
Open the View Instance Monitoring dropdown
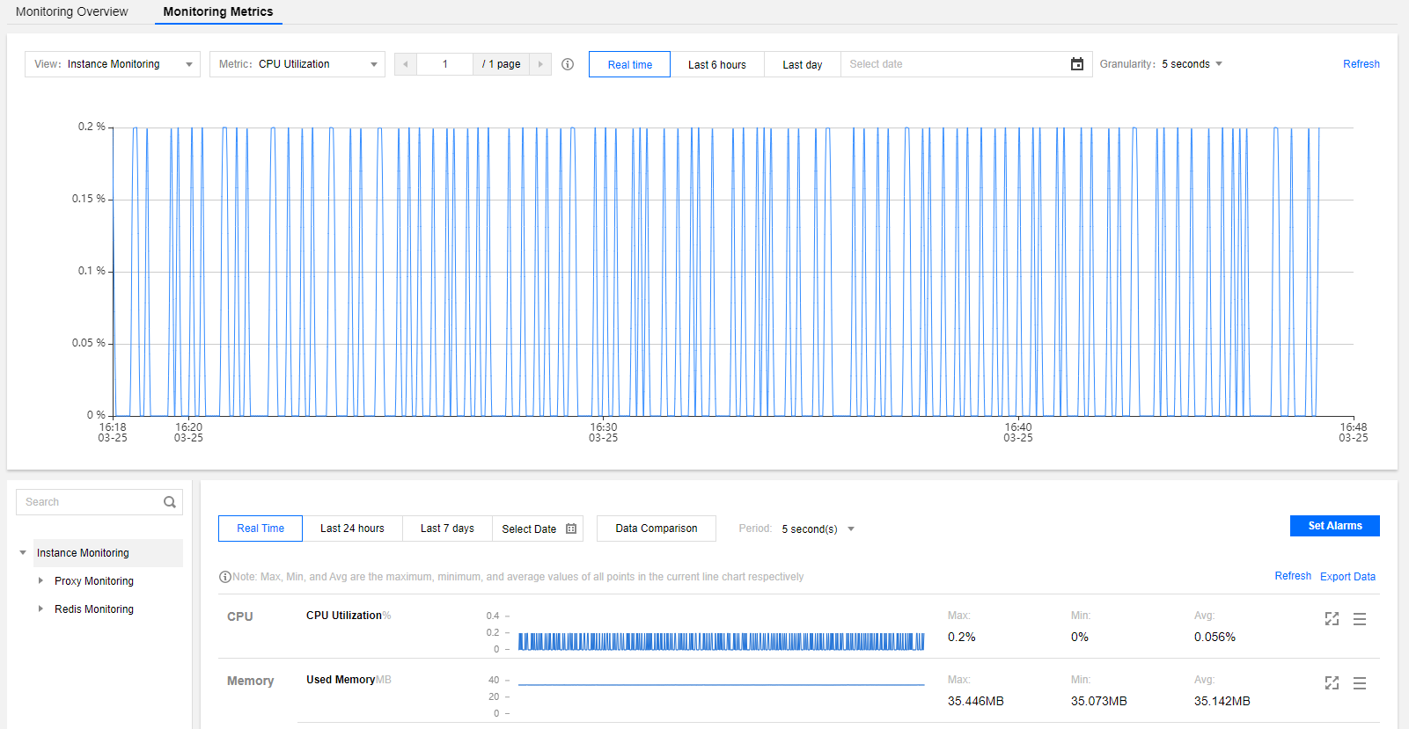pyautogui.click(x=113, y=64)
